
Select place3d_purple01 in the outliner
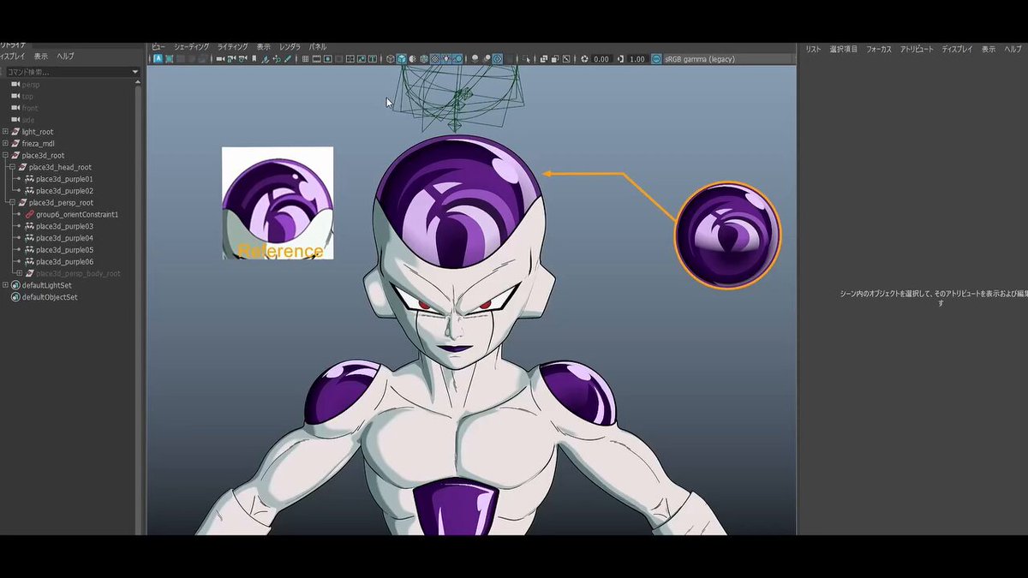click(x=64, y=179)
